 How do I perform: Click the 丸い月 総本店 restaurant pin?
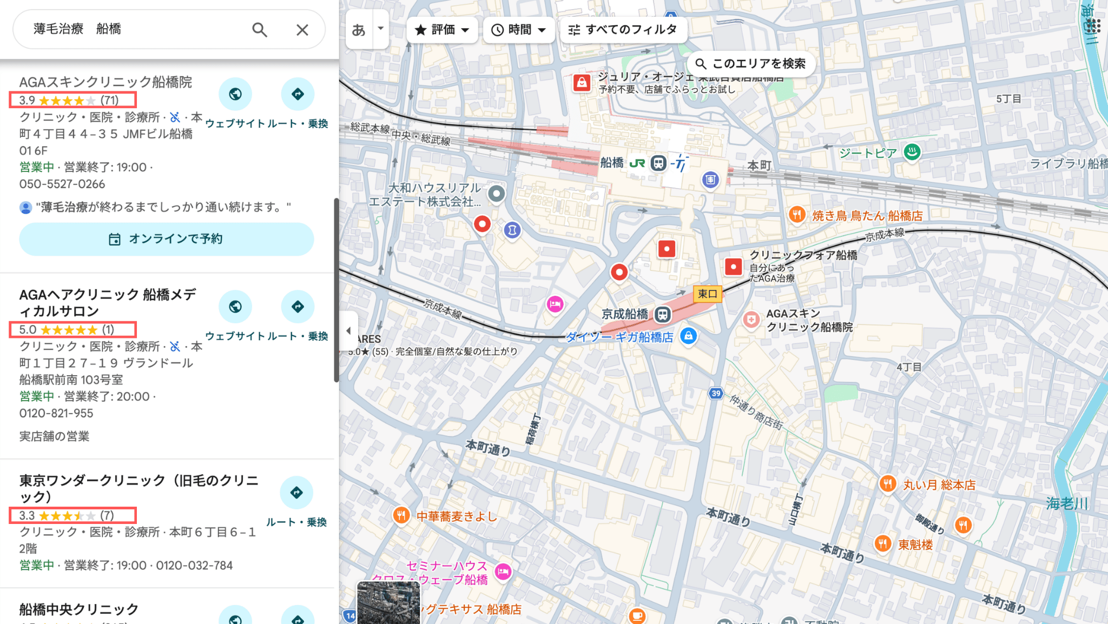pos(888,483)
